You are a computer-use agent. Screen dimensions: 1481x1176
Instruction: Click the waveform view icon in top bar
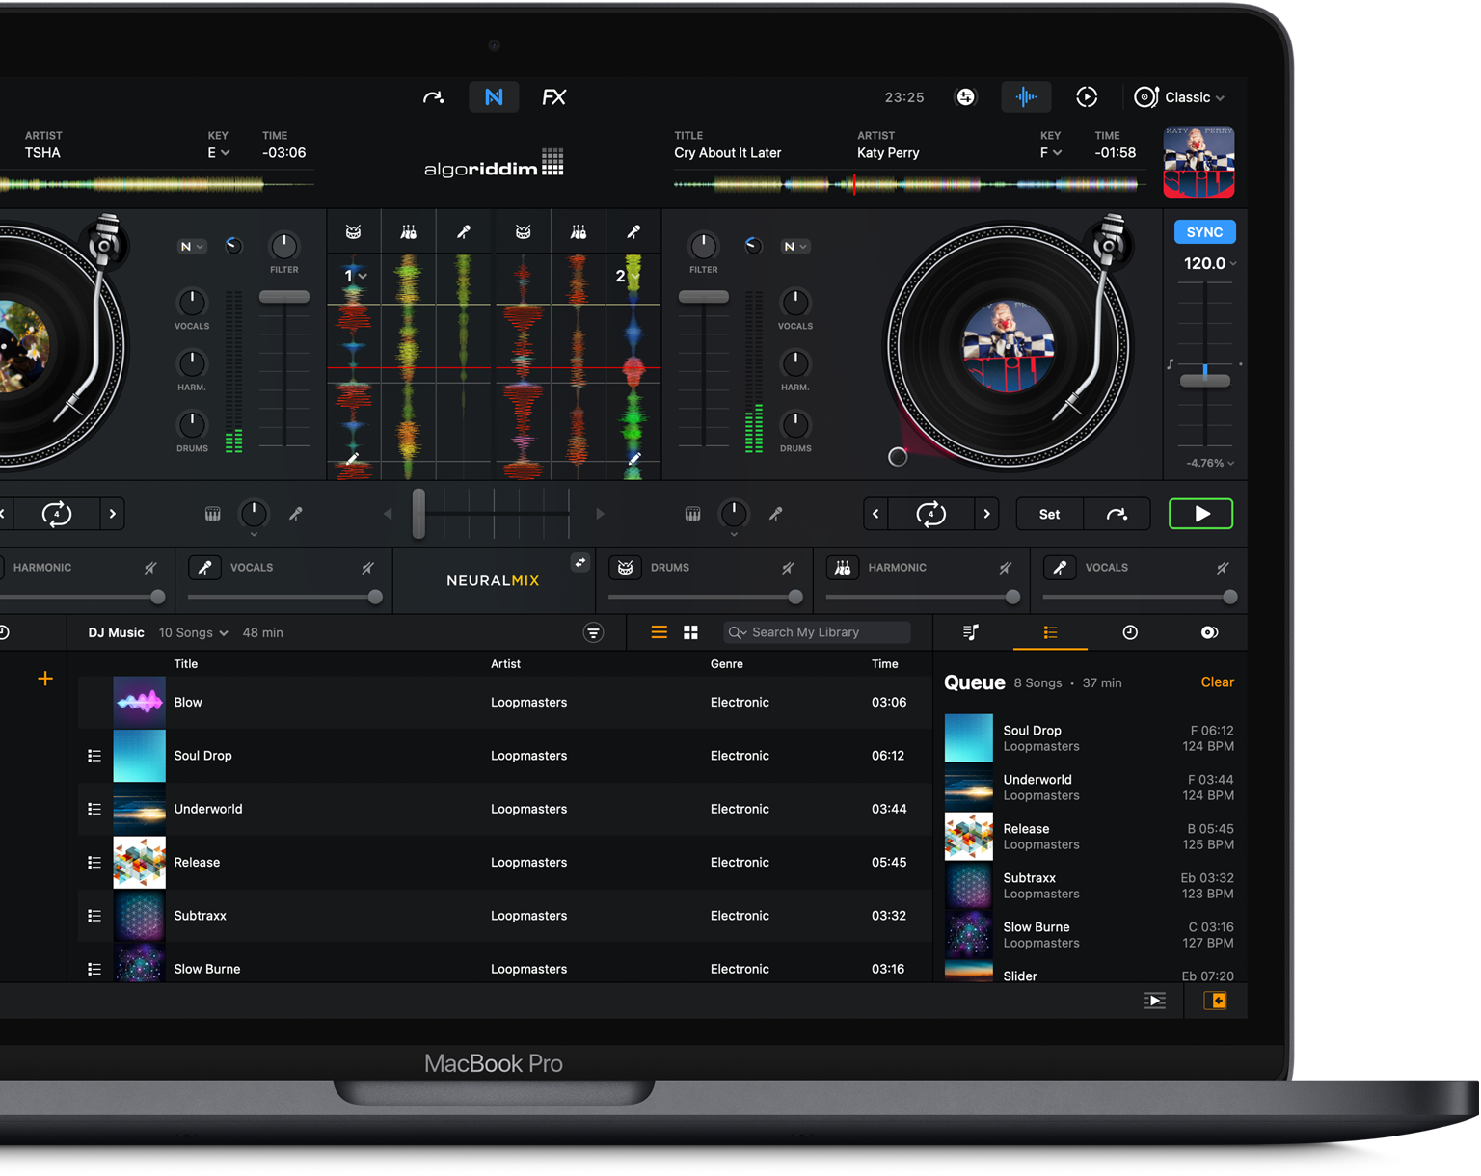pyautogui.click(x=1026, y=96)
